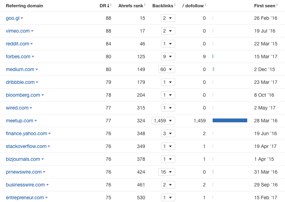Image resolution: width=285 pixels, height=202 pixels.
Task: Expand the arrow next to bloomberg.com
Action: pos(43,95)
